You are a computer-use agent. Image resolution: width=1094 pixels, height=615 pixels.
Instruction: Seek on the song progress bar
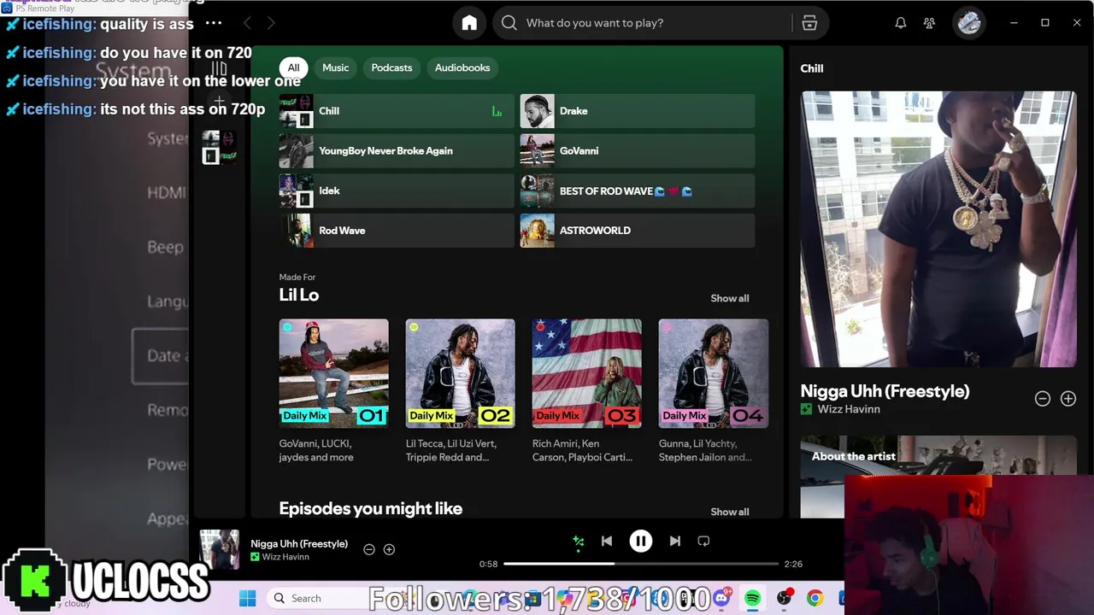[x=641, y=564]
